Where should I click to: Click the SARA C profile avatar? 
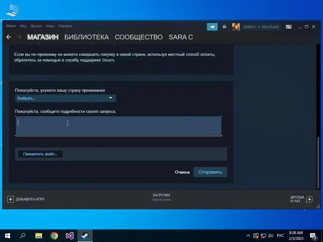236,27
